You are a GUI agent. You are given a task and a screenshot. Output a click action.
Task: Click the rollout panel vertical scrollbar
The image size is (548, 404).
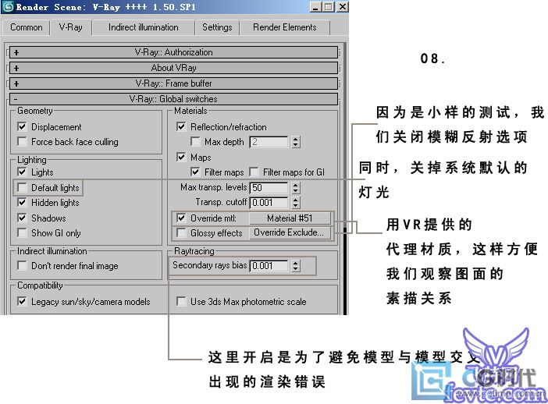click(345, 178)
